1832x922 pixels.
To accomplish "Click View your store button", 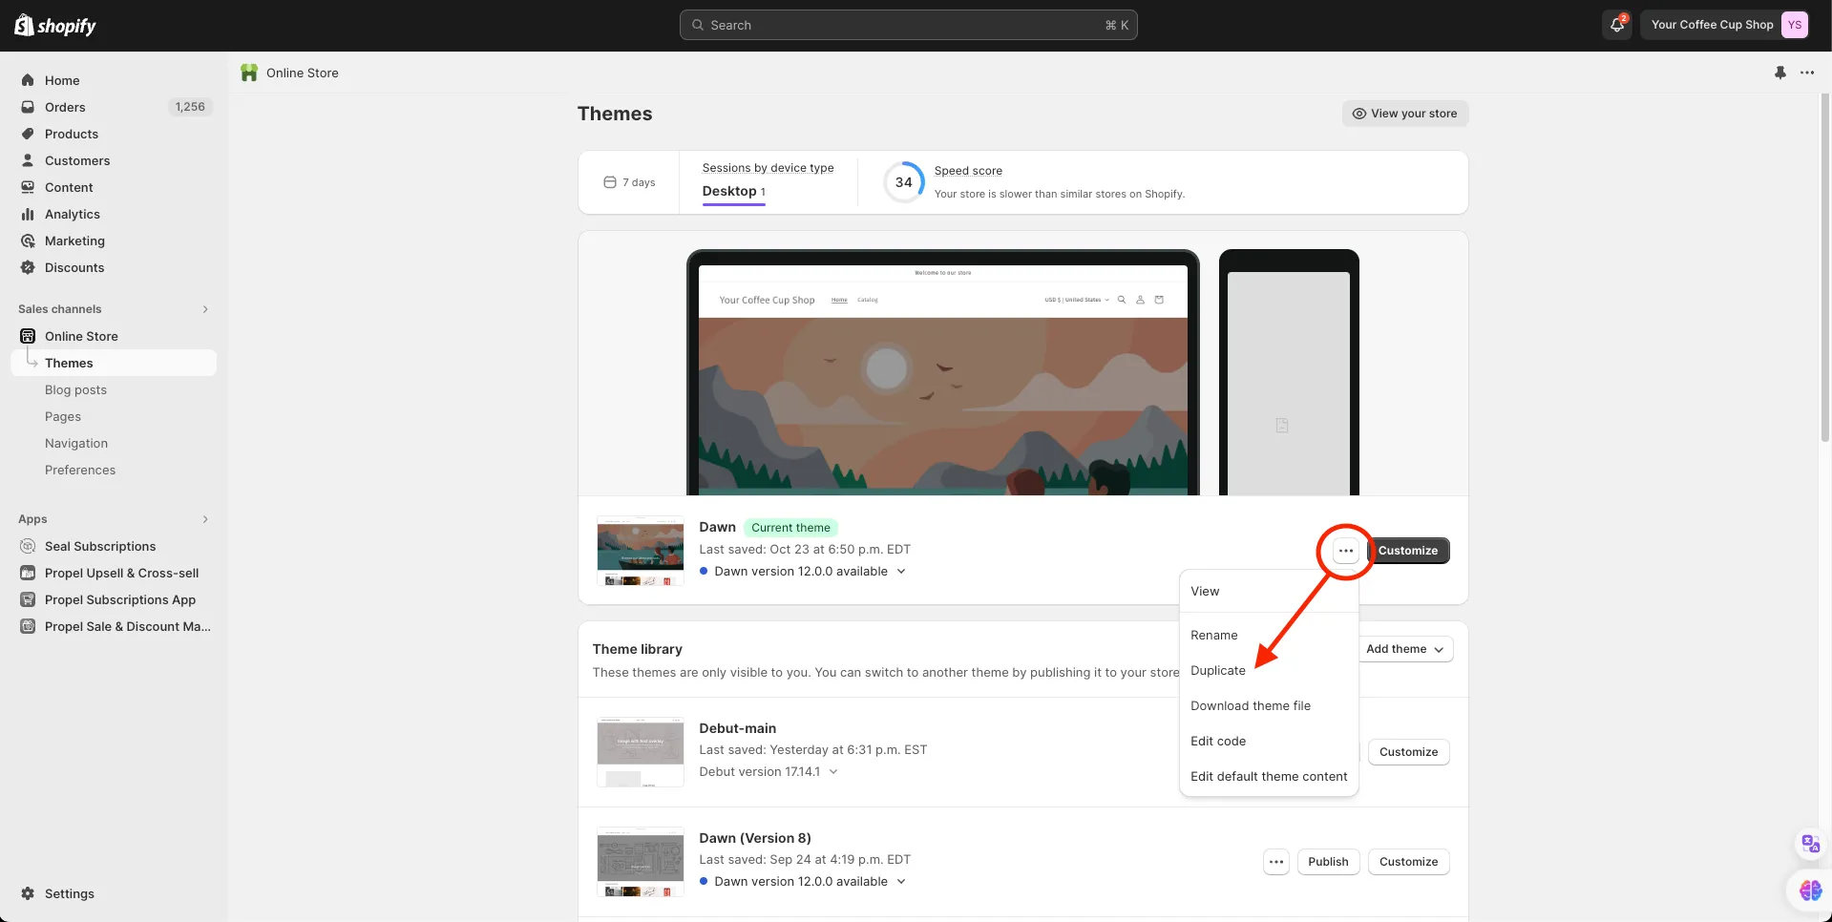I will (x=1404, y=114).
